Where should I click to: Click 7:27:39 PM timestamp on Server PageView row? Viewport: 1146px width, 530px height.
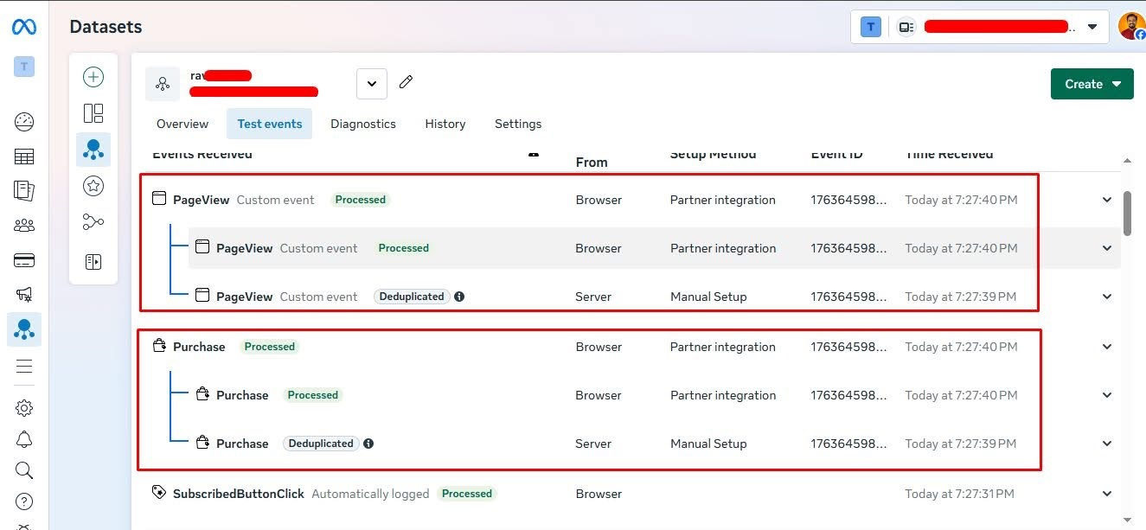tap(961, 297)
